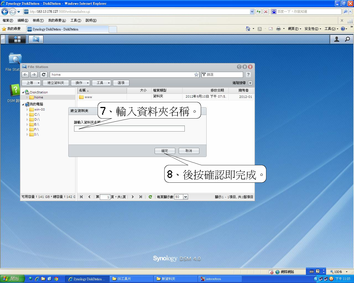Screen dimensions: 354x283
Task: Click 選項 button in File Station
Action: coord(121,83)
